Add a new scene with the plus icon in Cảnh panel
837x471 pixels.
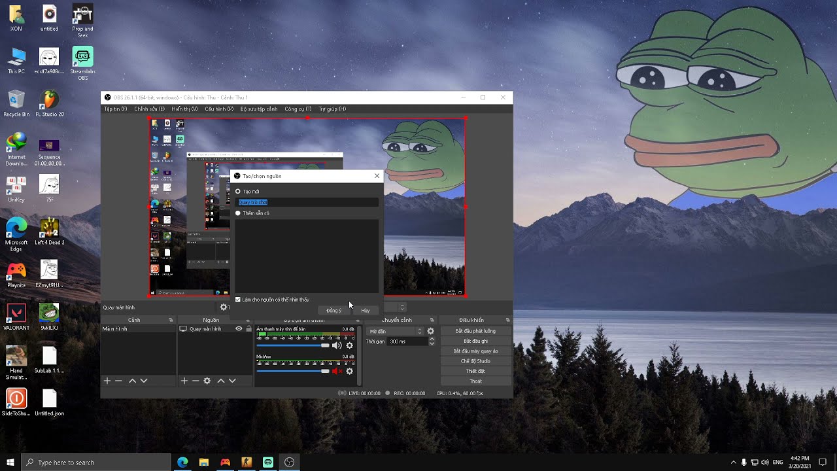point(107,381)
